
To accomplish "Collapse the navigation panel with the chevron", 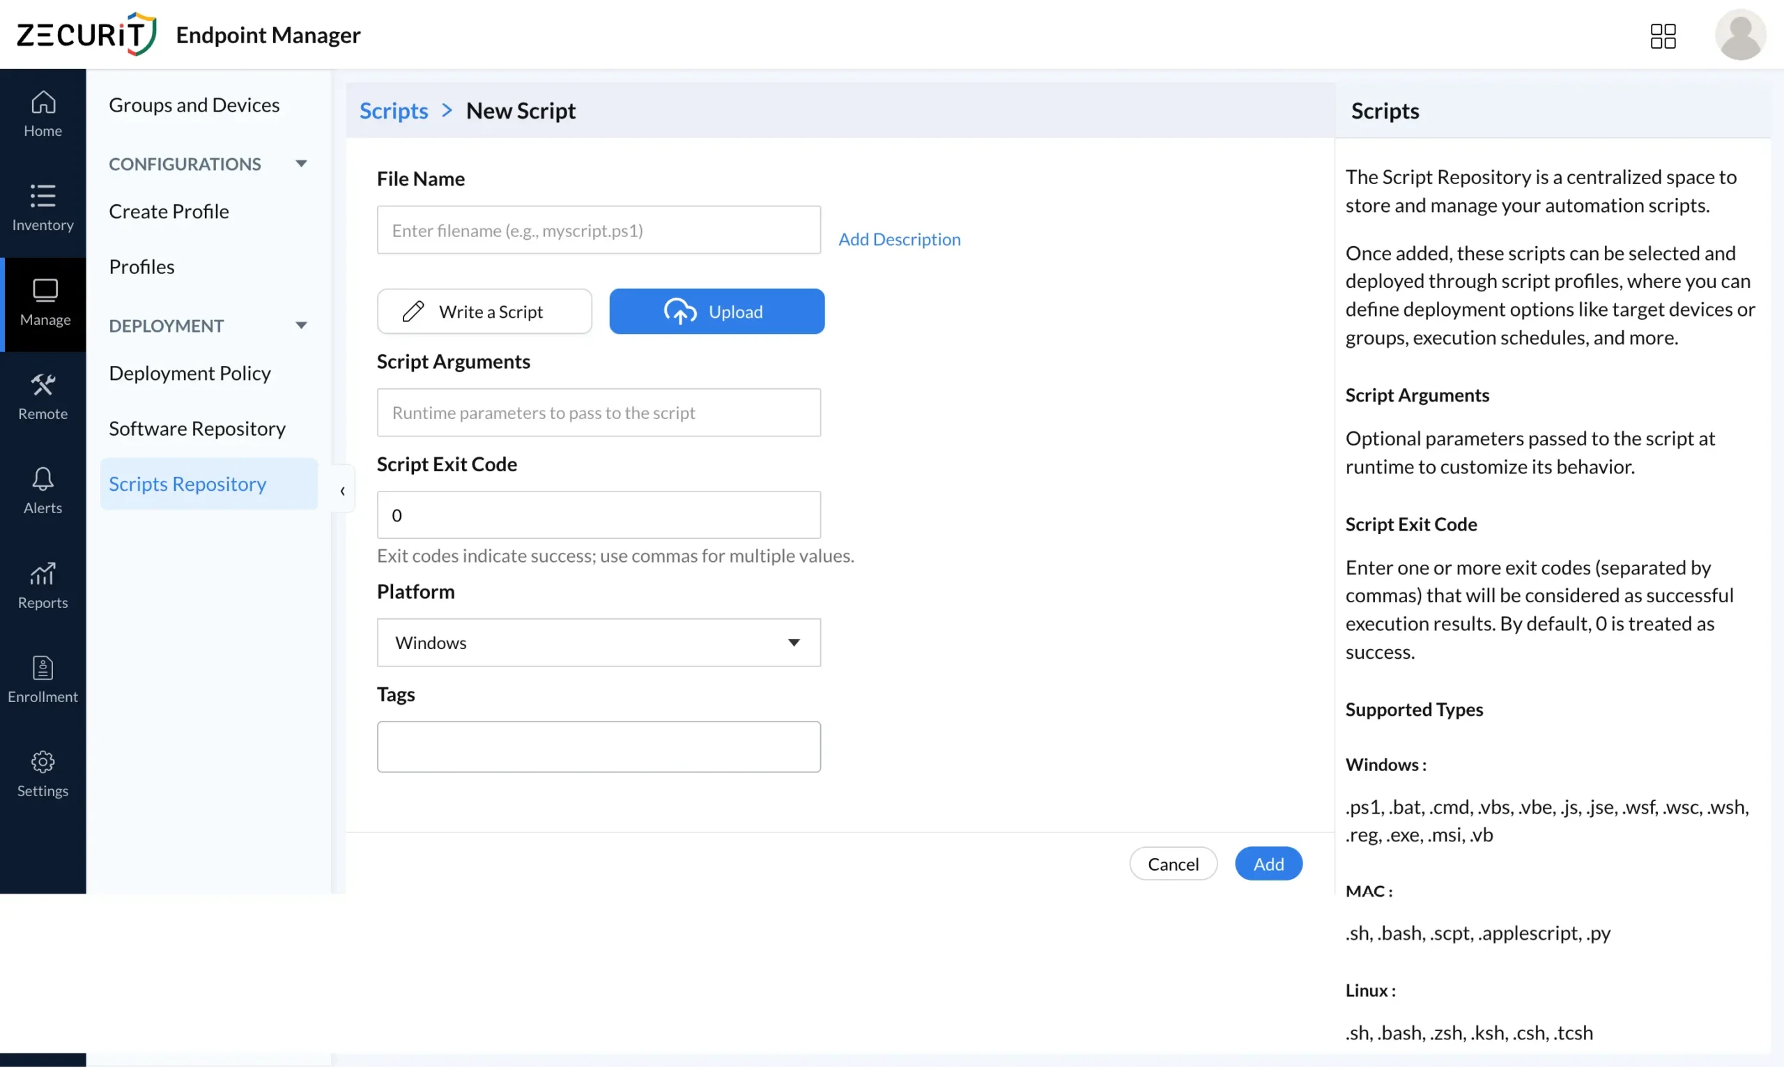I will point(342,490).
